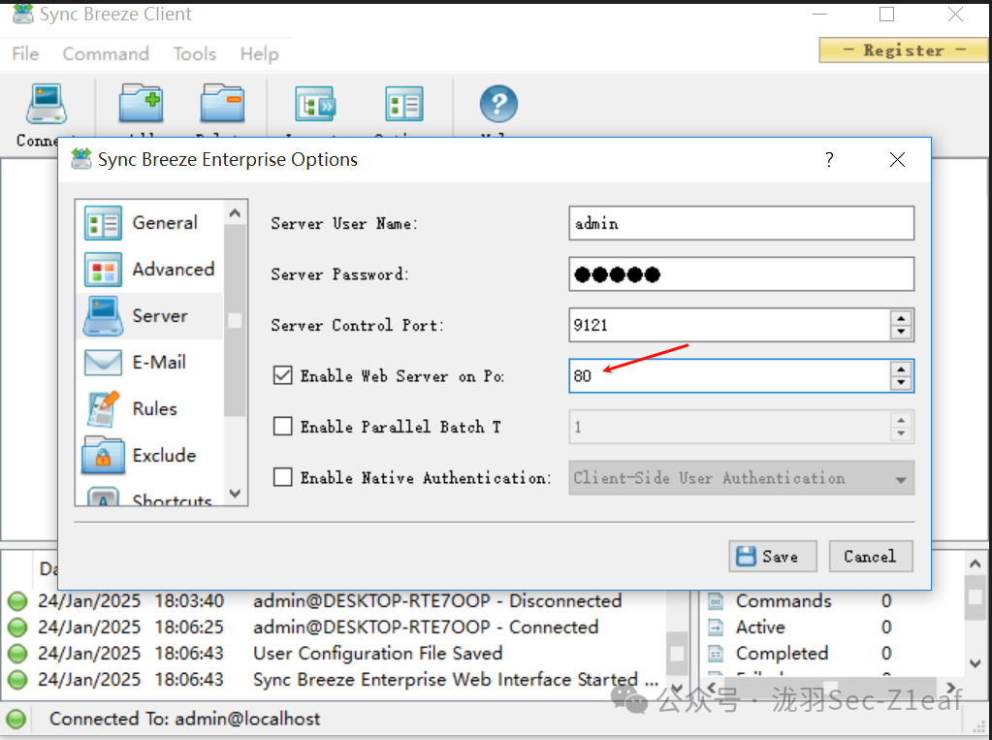Click the Server User Name field
Viewport: 992px width, 740px height.
pos(742,223)
